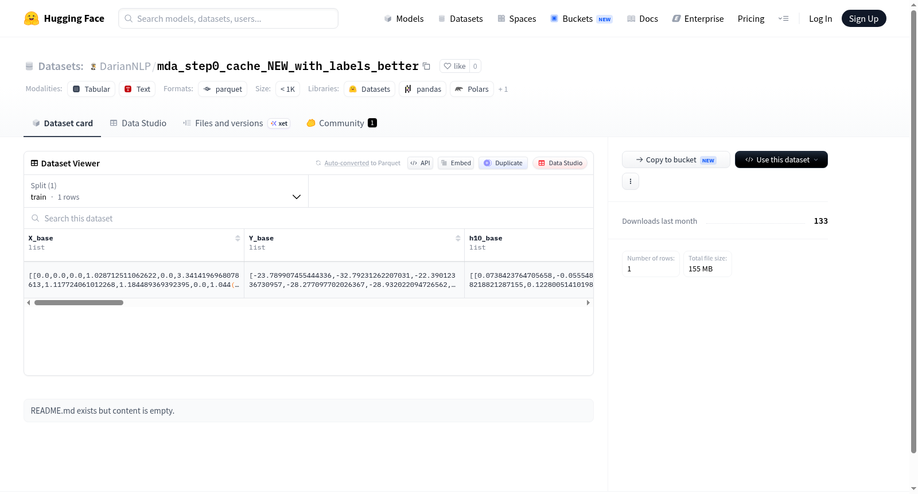Viewport: 918px width, 494px height.
Task: Open the Community tab
Action: tap(341, 123)
